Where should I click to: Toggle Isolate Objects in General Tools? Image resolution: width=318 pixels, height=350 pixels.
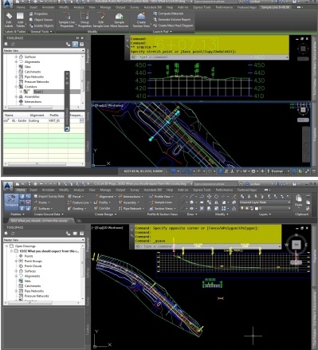point(41,26)
